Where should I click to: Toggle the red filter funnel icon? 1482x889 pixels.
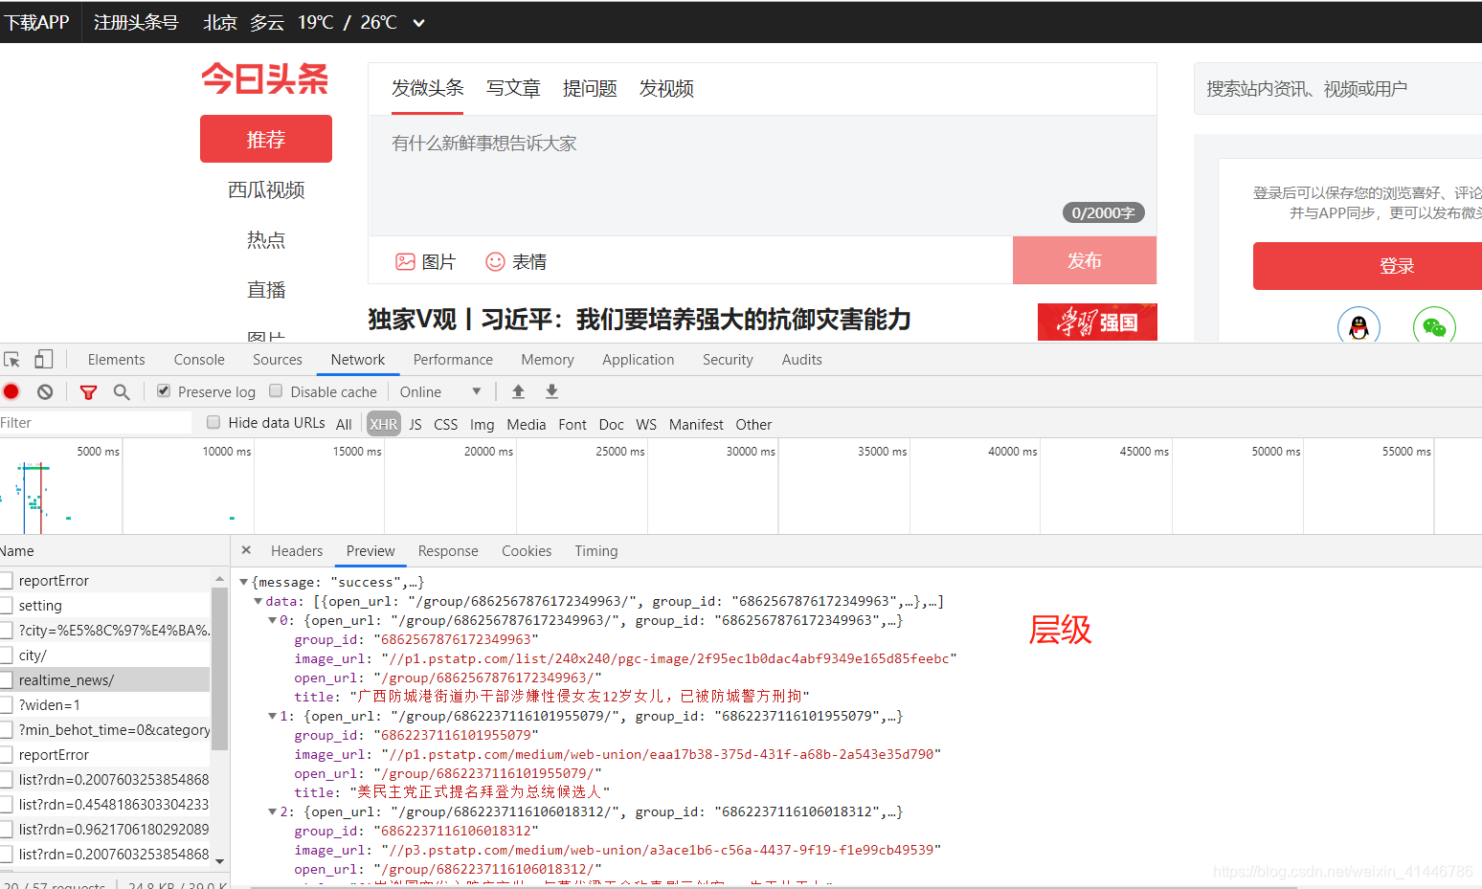[88, 392]
